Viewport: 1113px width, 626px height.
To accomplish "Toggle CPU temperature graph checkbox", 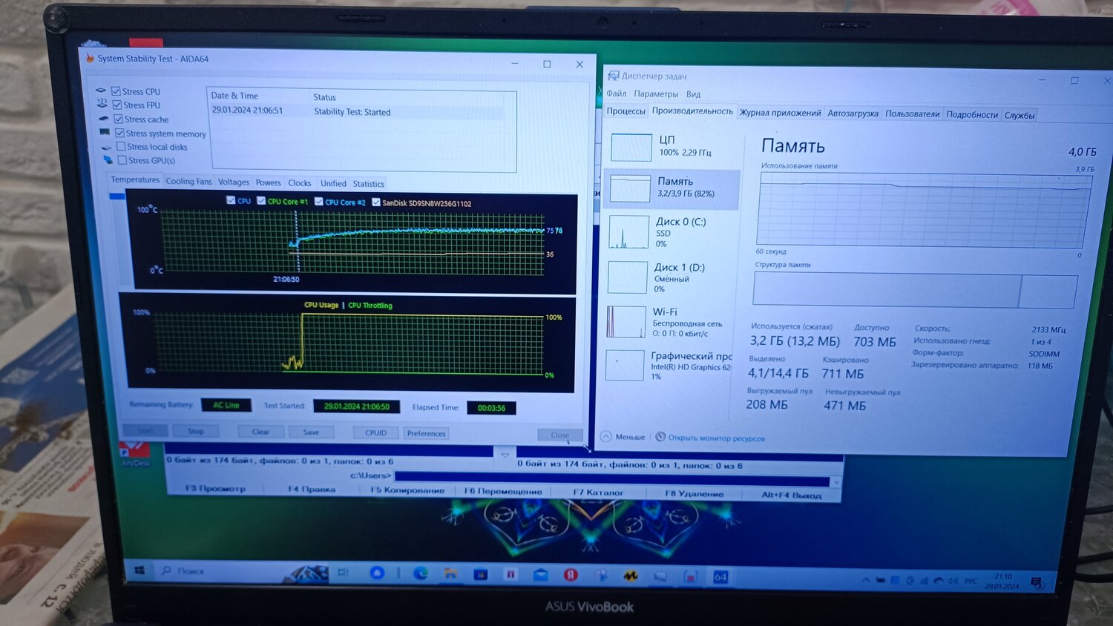I will click(231, 200).
